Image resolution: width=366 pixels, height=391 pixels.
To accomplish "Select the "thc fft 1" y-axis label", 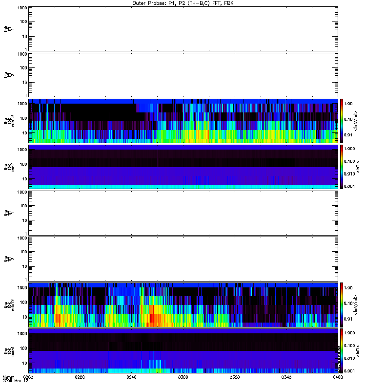I will tap(9, 213).
